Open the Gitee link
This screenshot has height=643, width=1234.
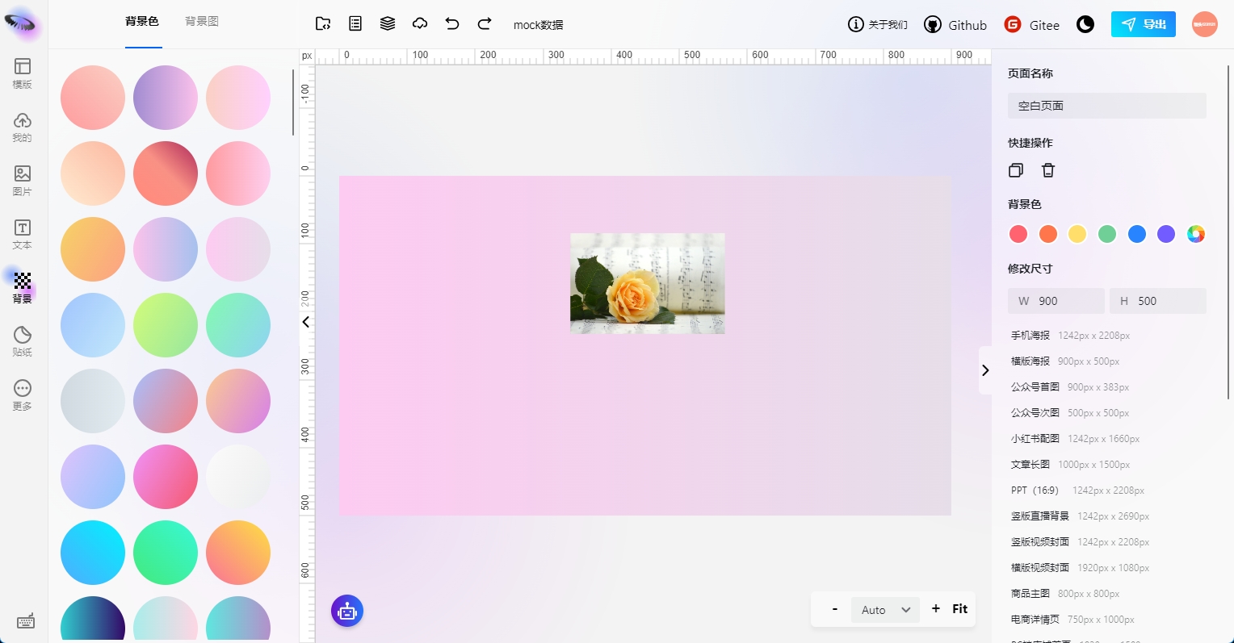tap(1031, 25)
